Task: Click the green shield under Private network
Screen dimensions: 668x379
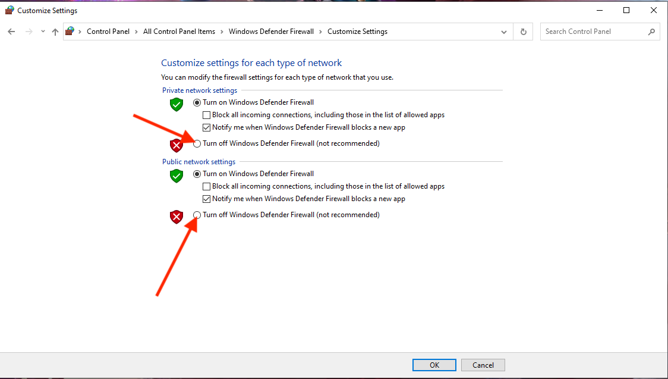Action: [177, 105]
